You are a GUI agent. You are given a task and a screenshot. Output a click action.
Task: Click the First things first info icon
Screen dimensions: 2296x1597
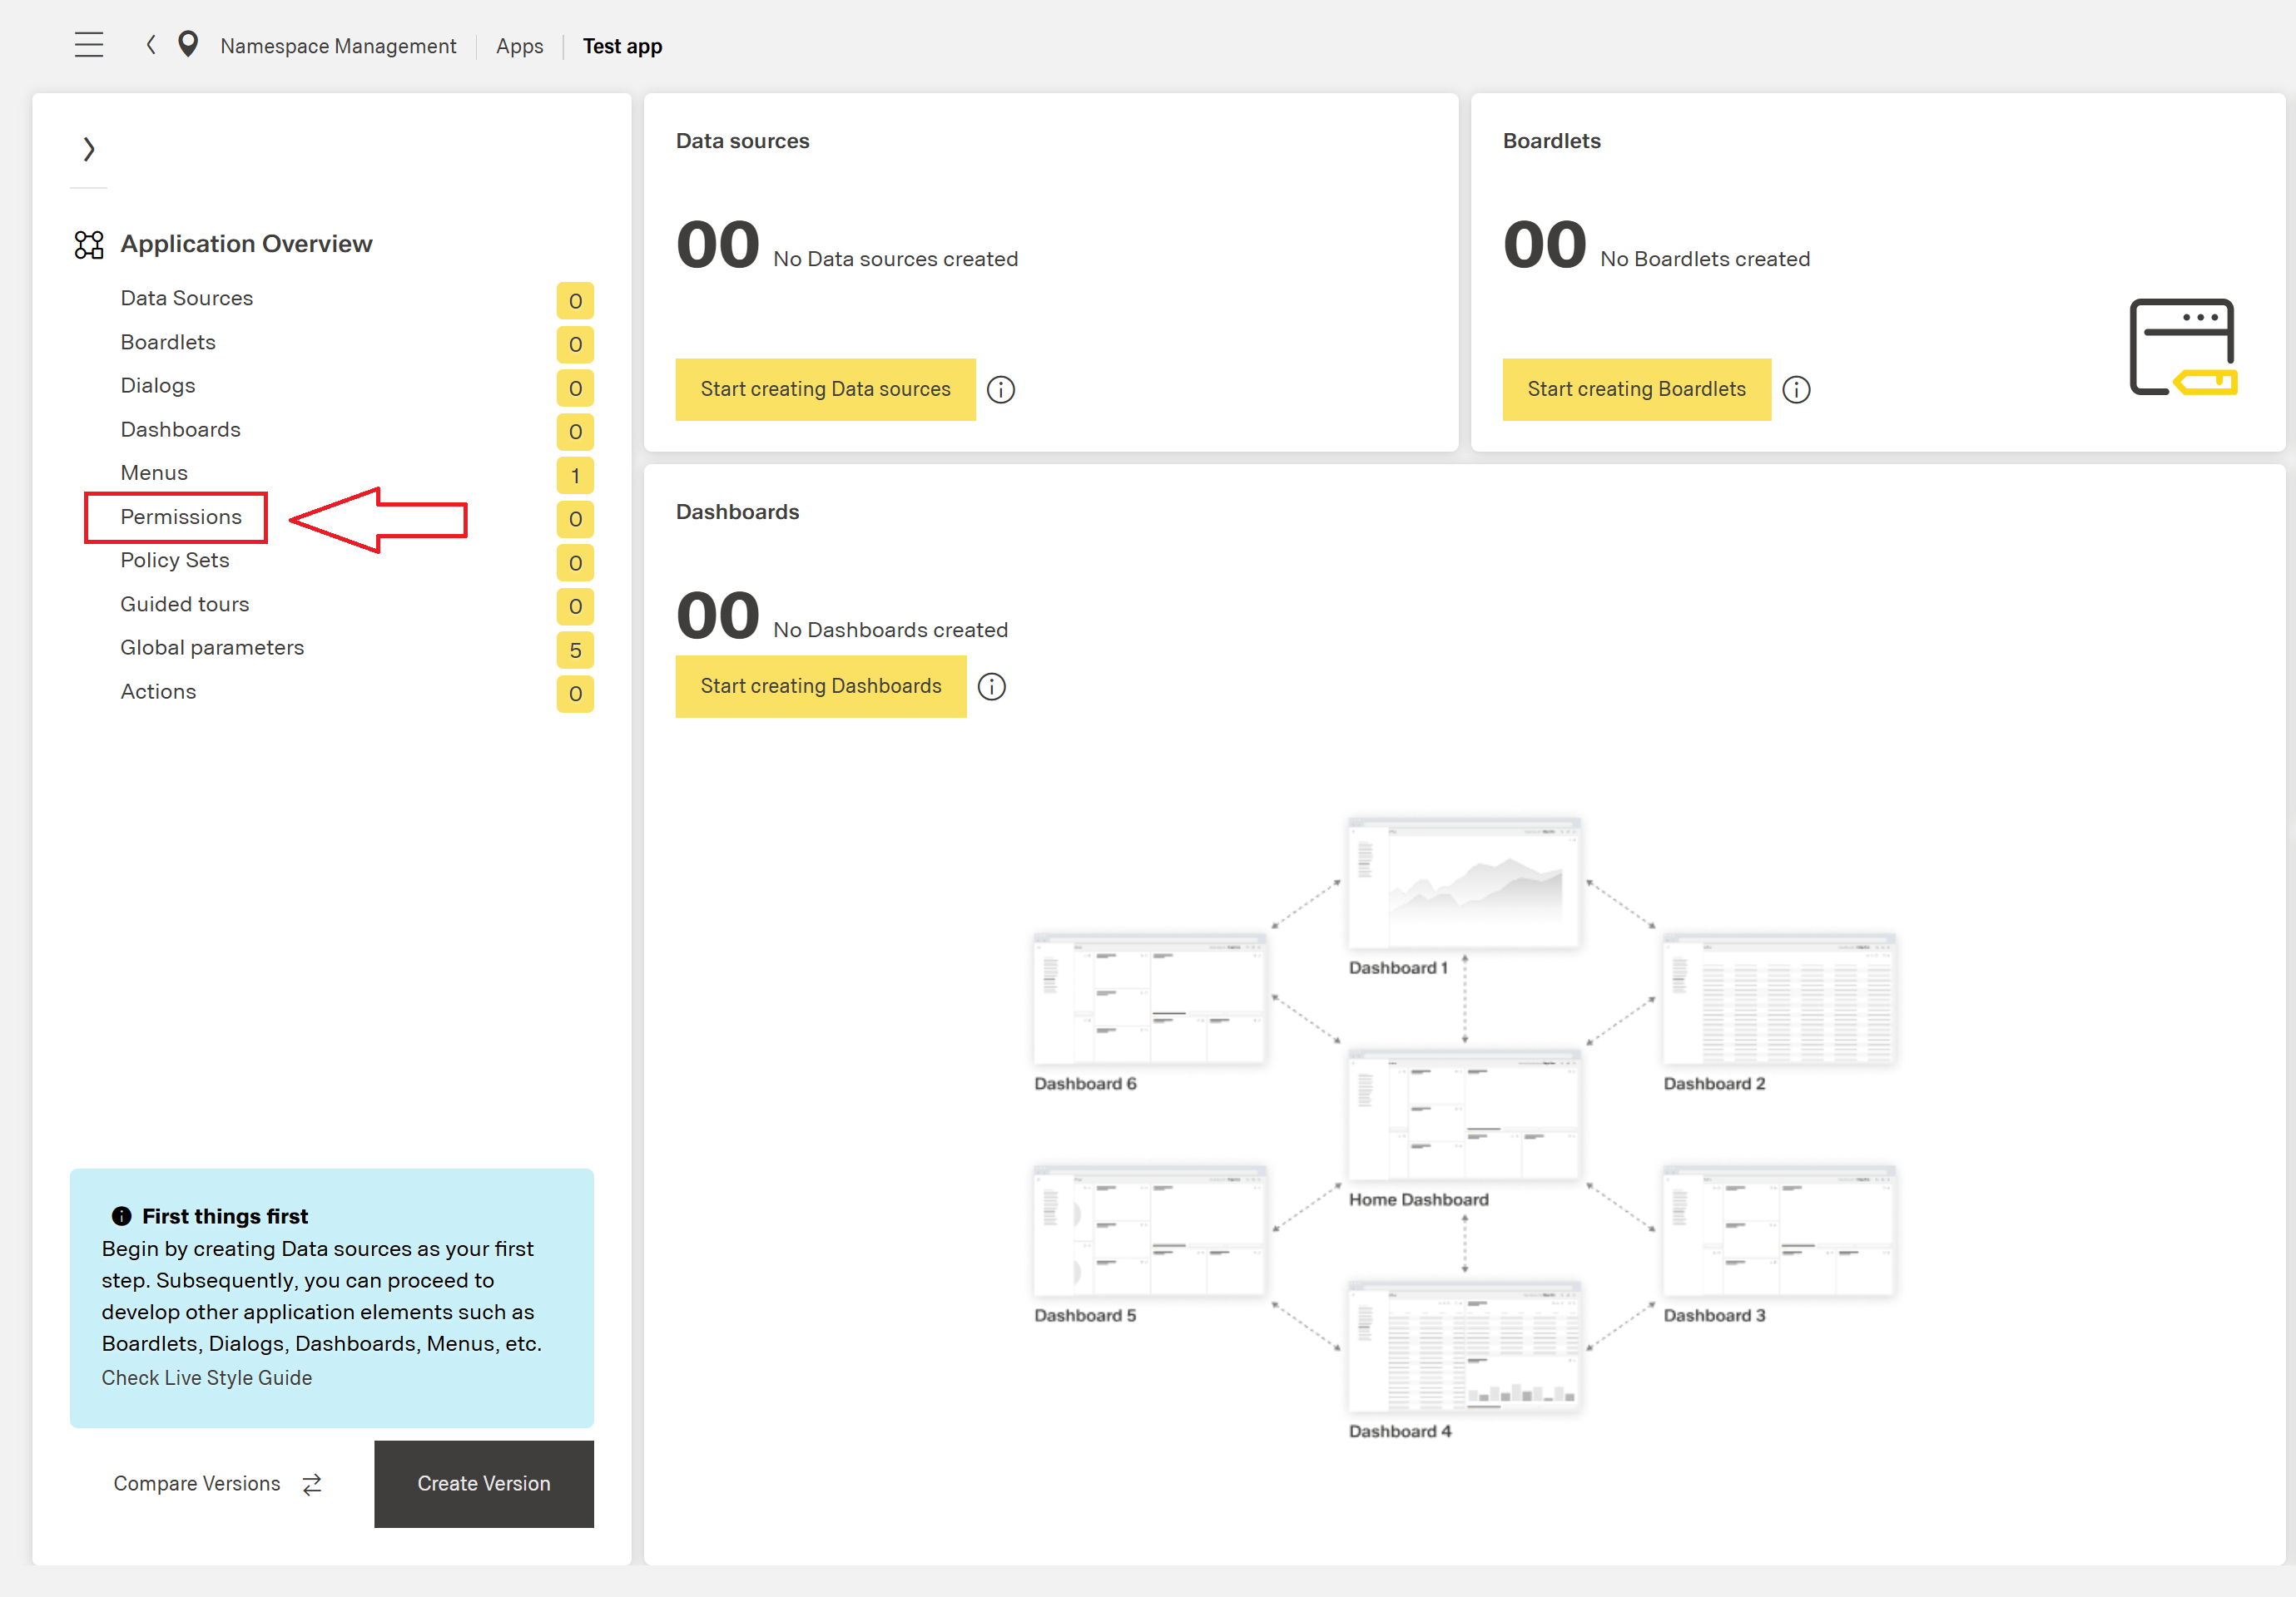[x=120, y=1215]
